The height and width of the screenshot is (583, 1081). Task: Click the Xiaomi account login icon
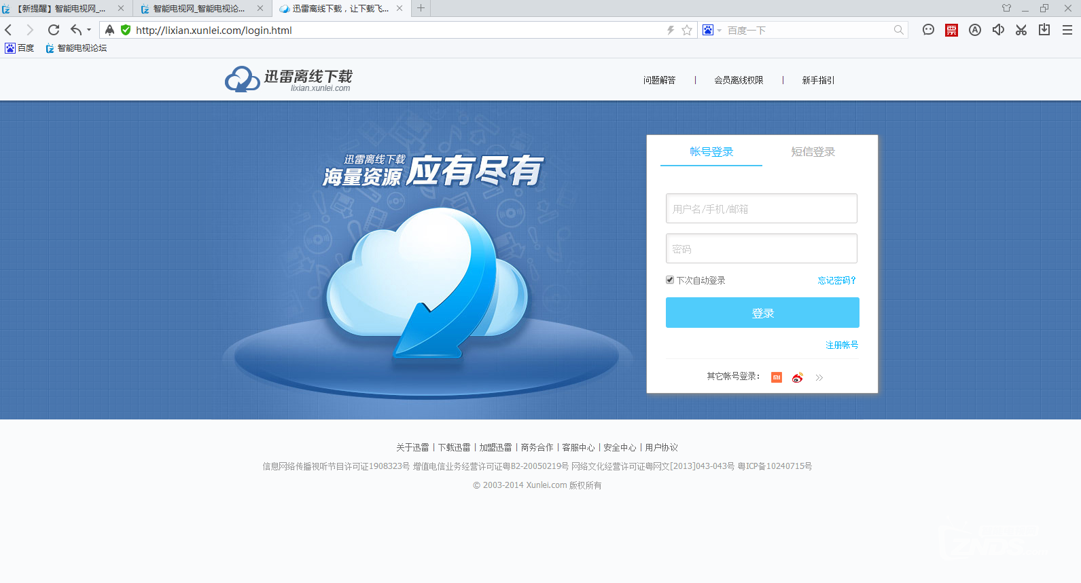pos(777,377)
